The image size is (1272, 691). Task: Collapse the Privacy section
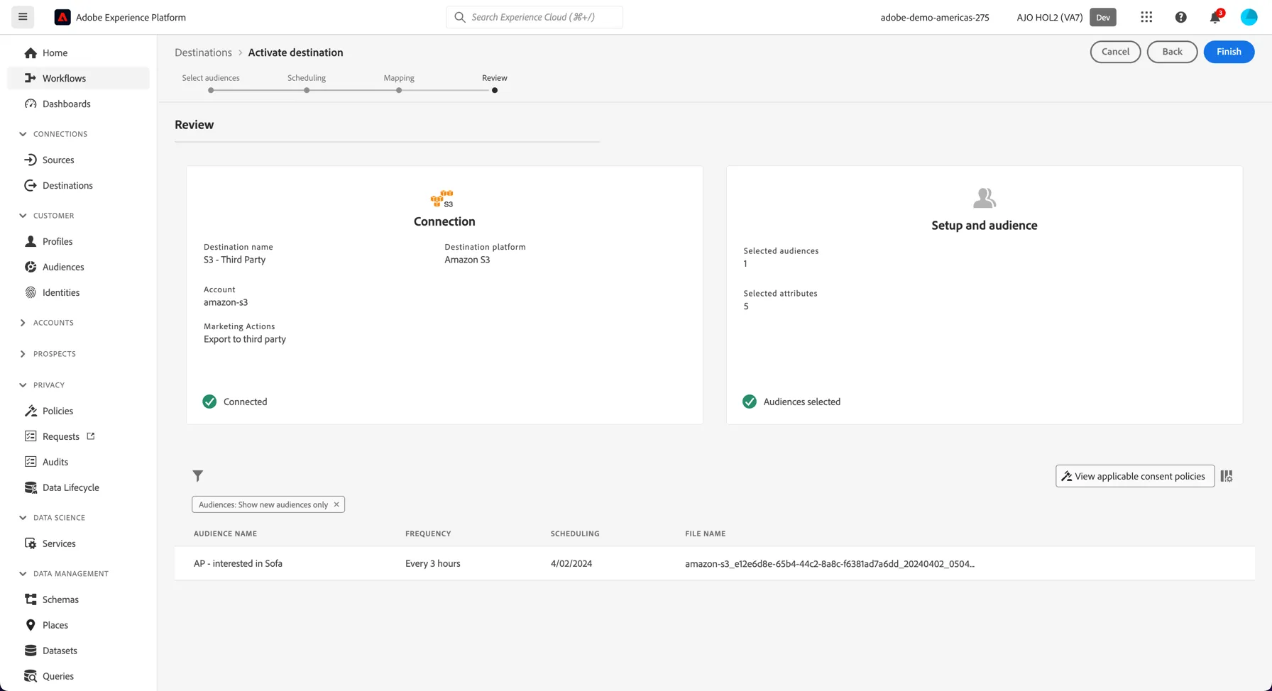click(23, 385)
